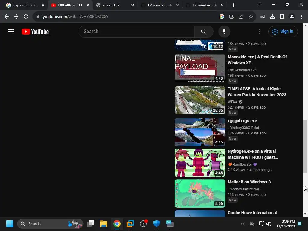Image resolution: width=308 pixels, height=231 pixels.
Task: Open TIMELAPSE Klyde Warren Park video
Action: (x=257, y=92)
